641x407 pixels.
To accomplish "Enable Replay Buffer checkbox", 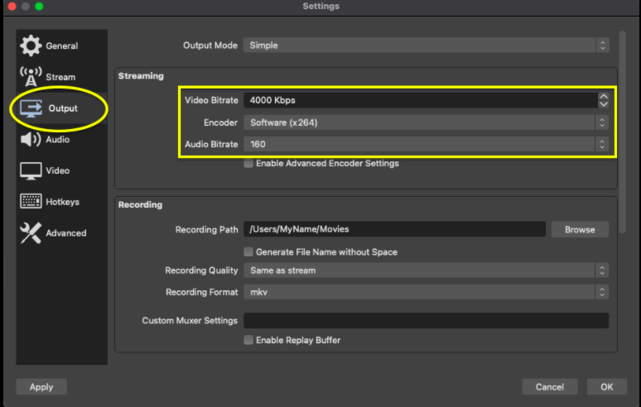I will pyautogui.click(x=248, y=340).
